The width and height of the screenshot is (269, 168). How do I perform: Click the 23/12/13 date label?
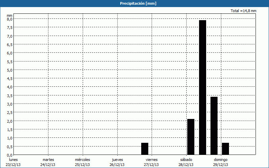tap(13, 165)
